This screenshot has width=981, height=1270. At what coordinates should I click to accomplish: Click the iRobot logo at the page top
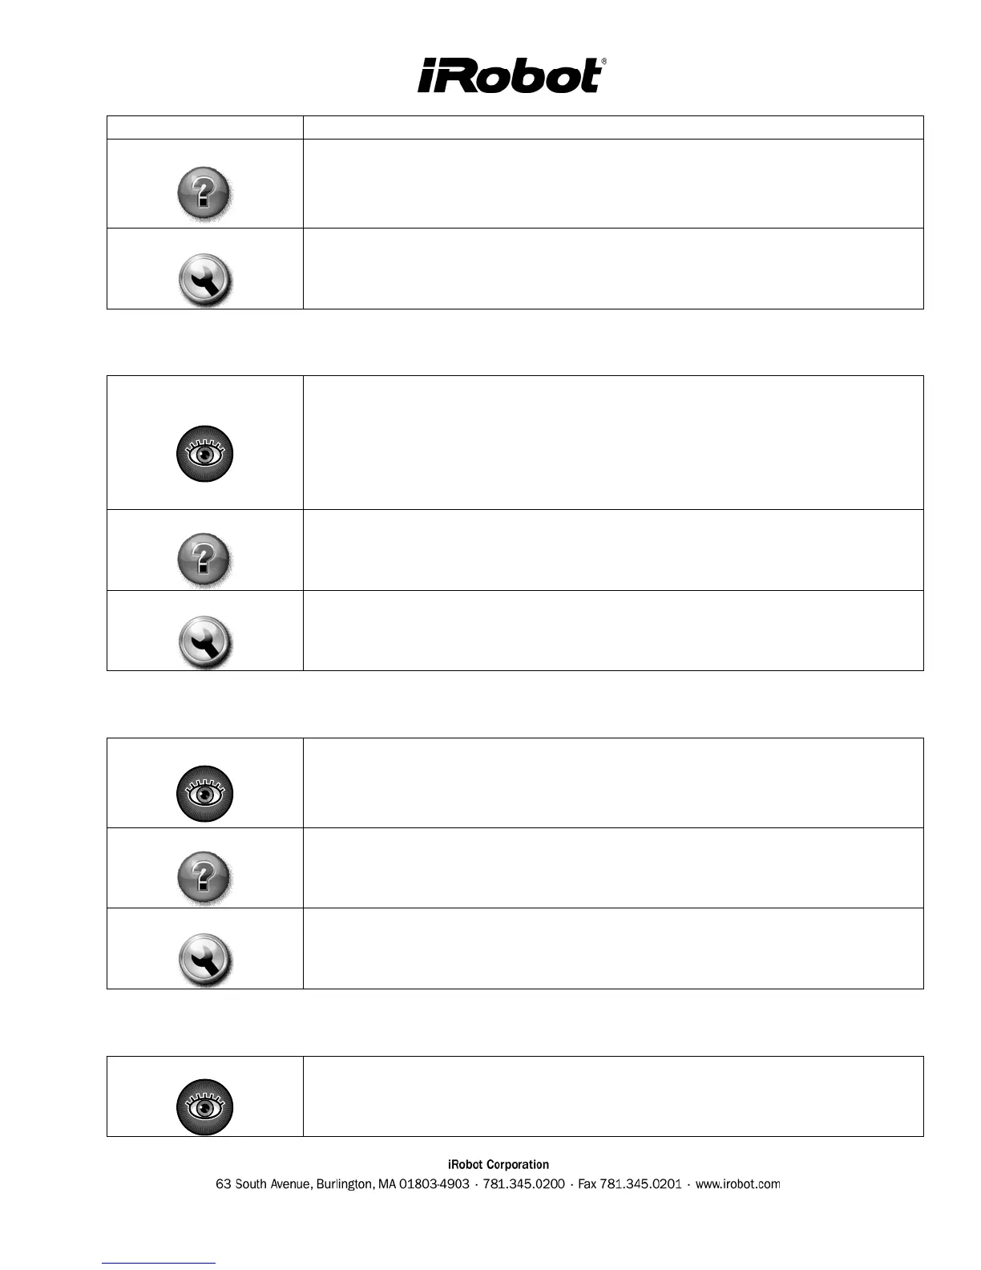tap(511, 75)
